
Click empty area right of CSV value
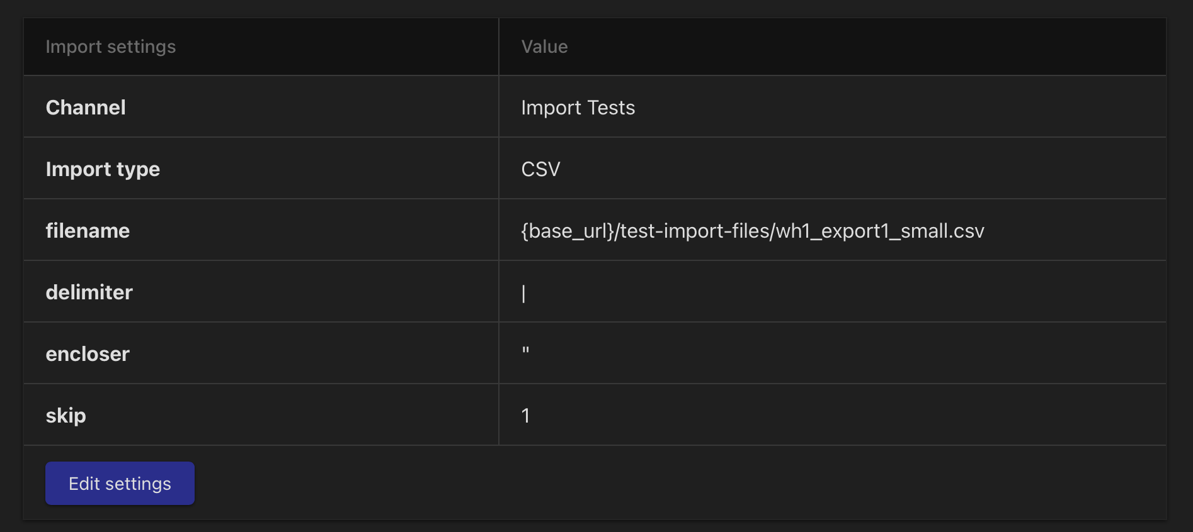[863, 169]
